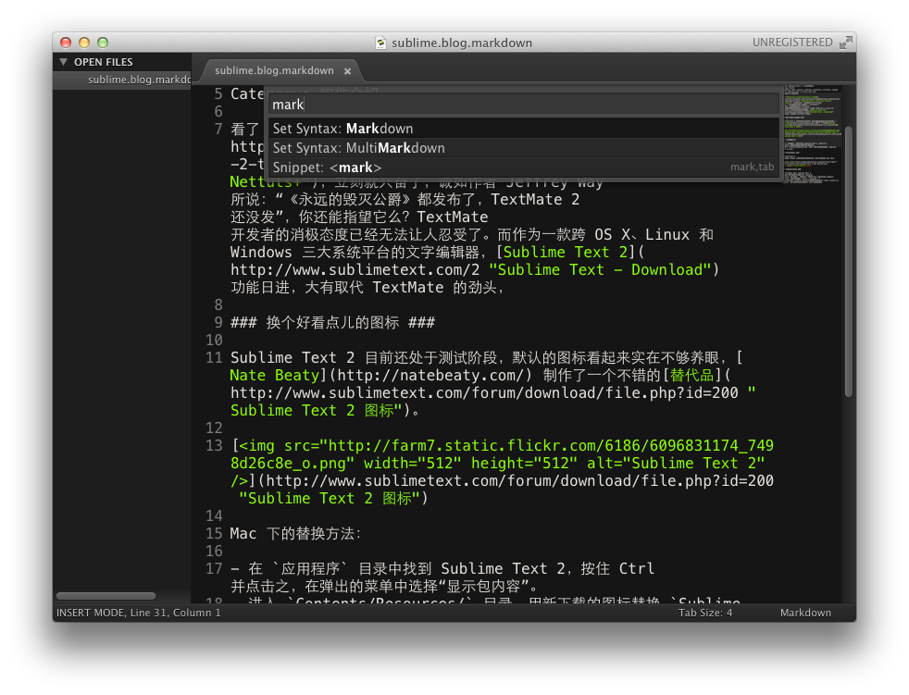This screenshot has width=909, height=695.
Task: Click the "Sublime Text – Download" title text
Action: pos(600,270)
